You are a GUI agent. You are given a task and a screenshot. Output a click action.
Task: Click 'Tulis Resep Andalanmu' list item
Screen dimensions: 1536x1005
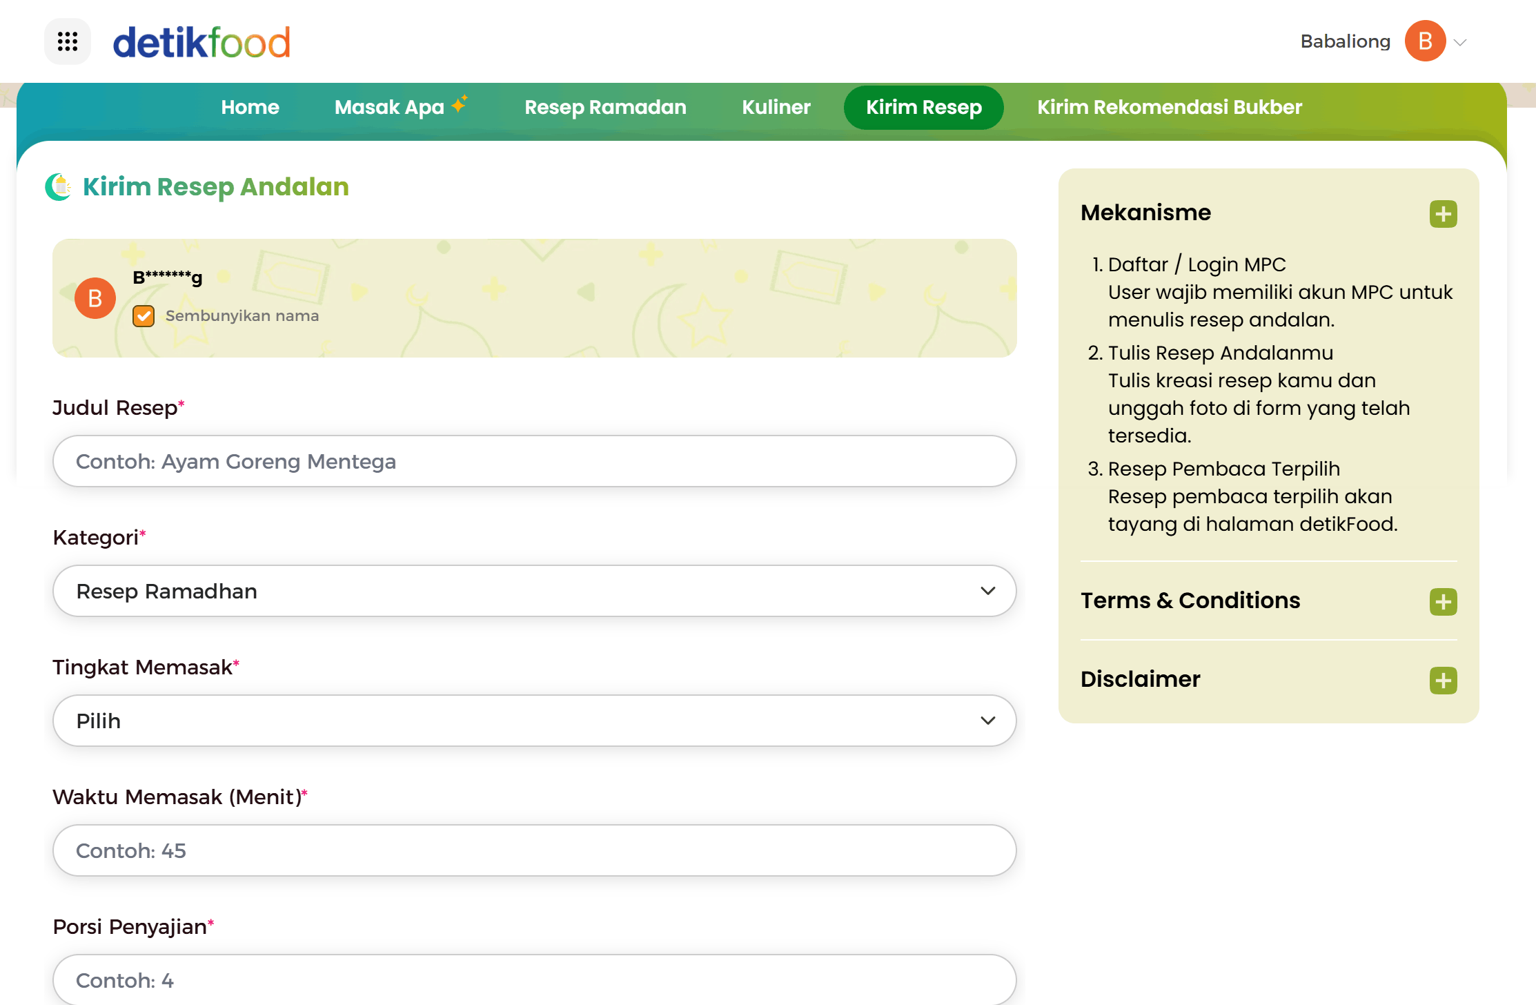pos(1220,353)
